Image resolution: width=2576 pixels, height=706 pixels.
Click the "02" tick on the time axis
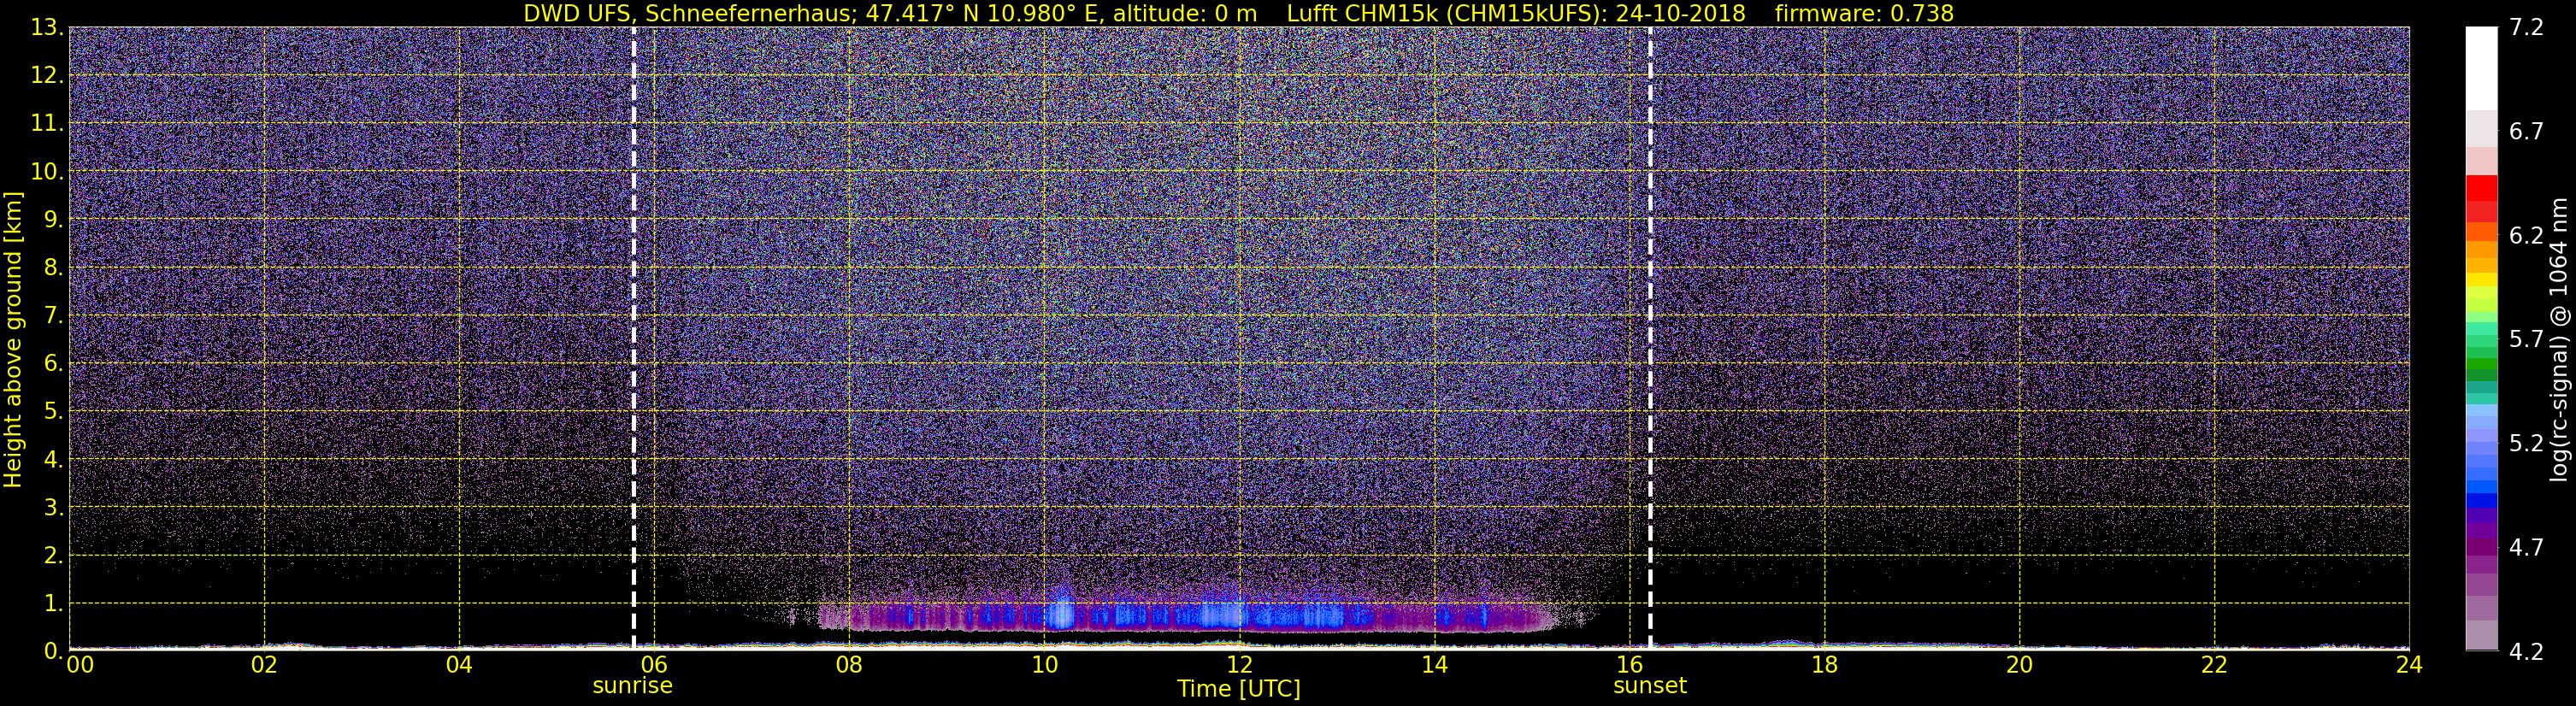pos(264,665)
